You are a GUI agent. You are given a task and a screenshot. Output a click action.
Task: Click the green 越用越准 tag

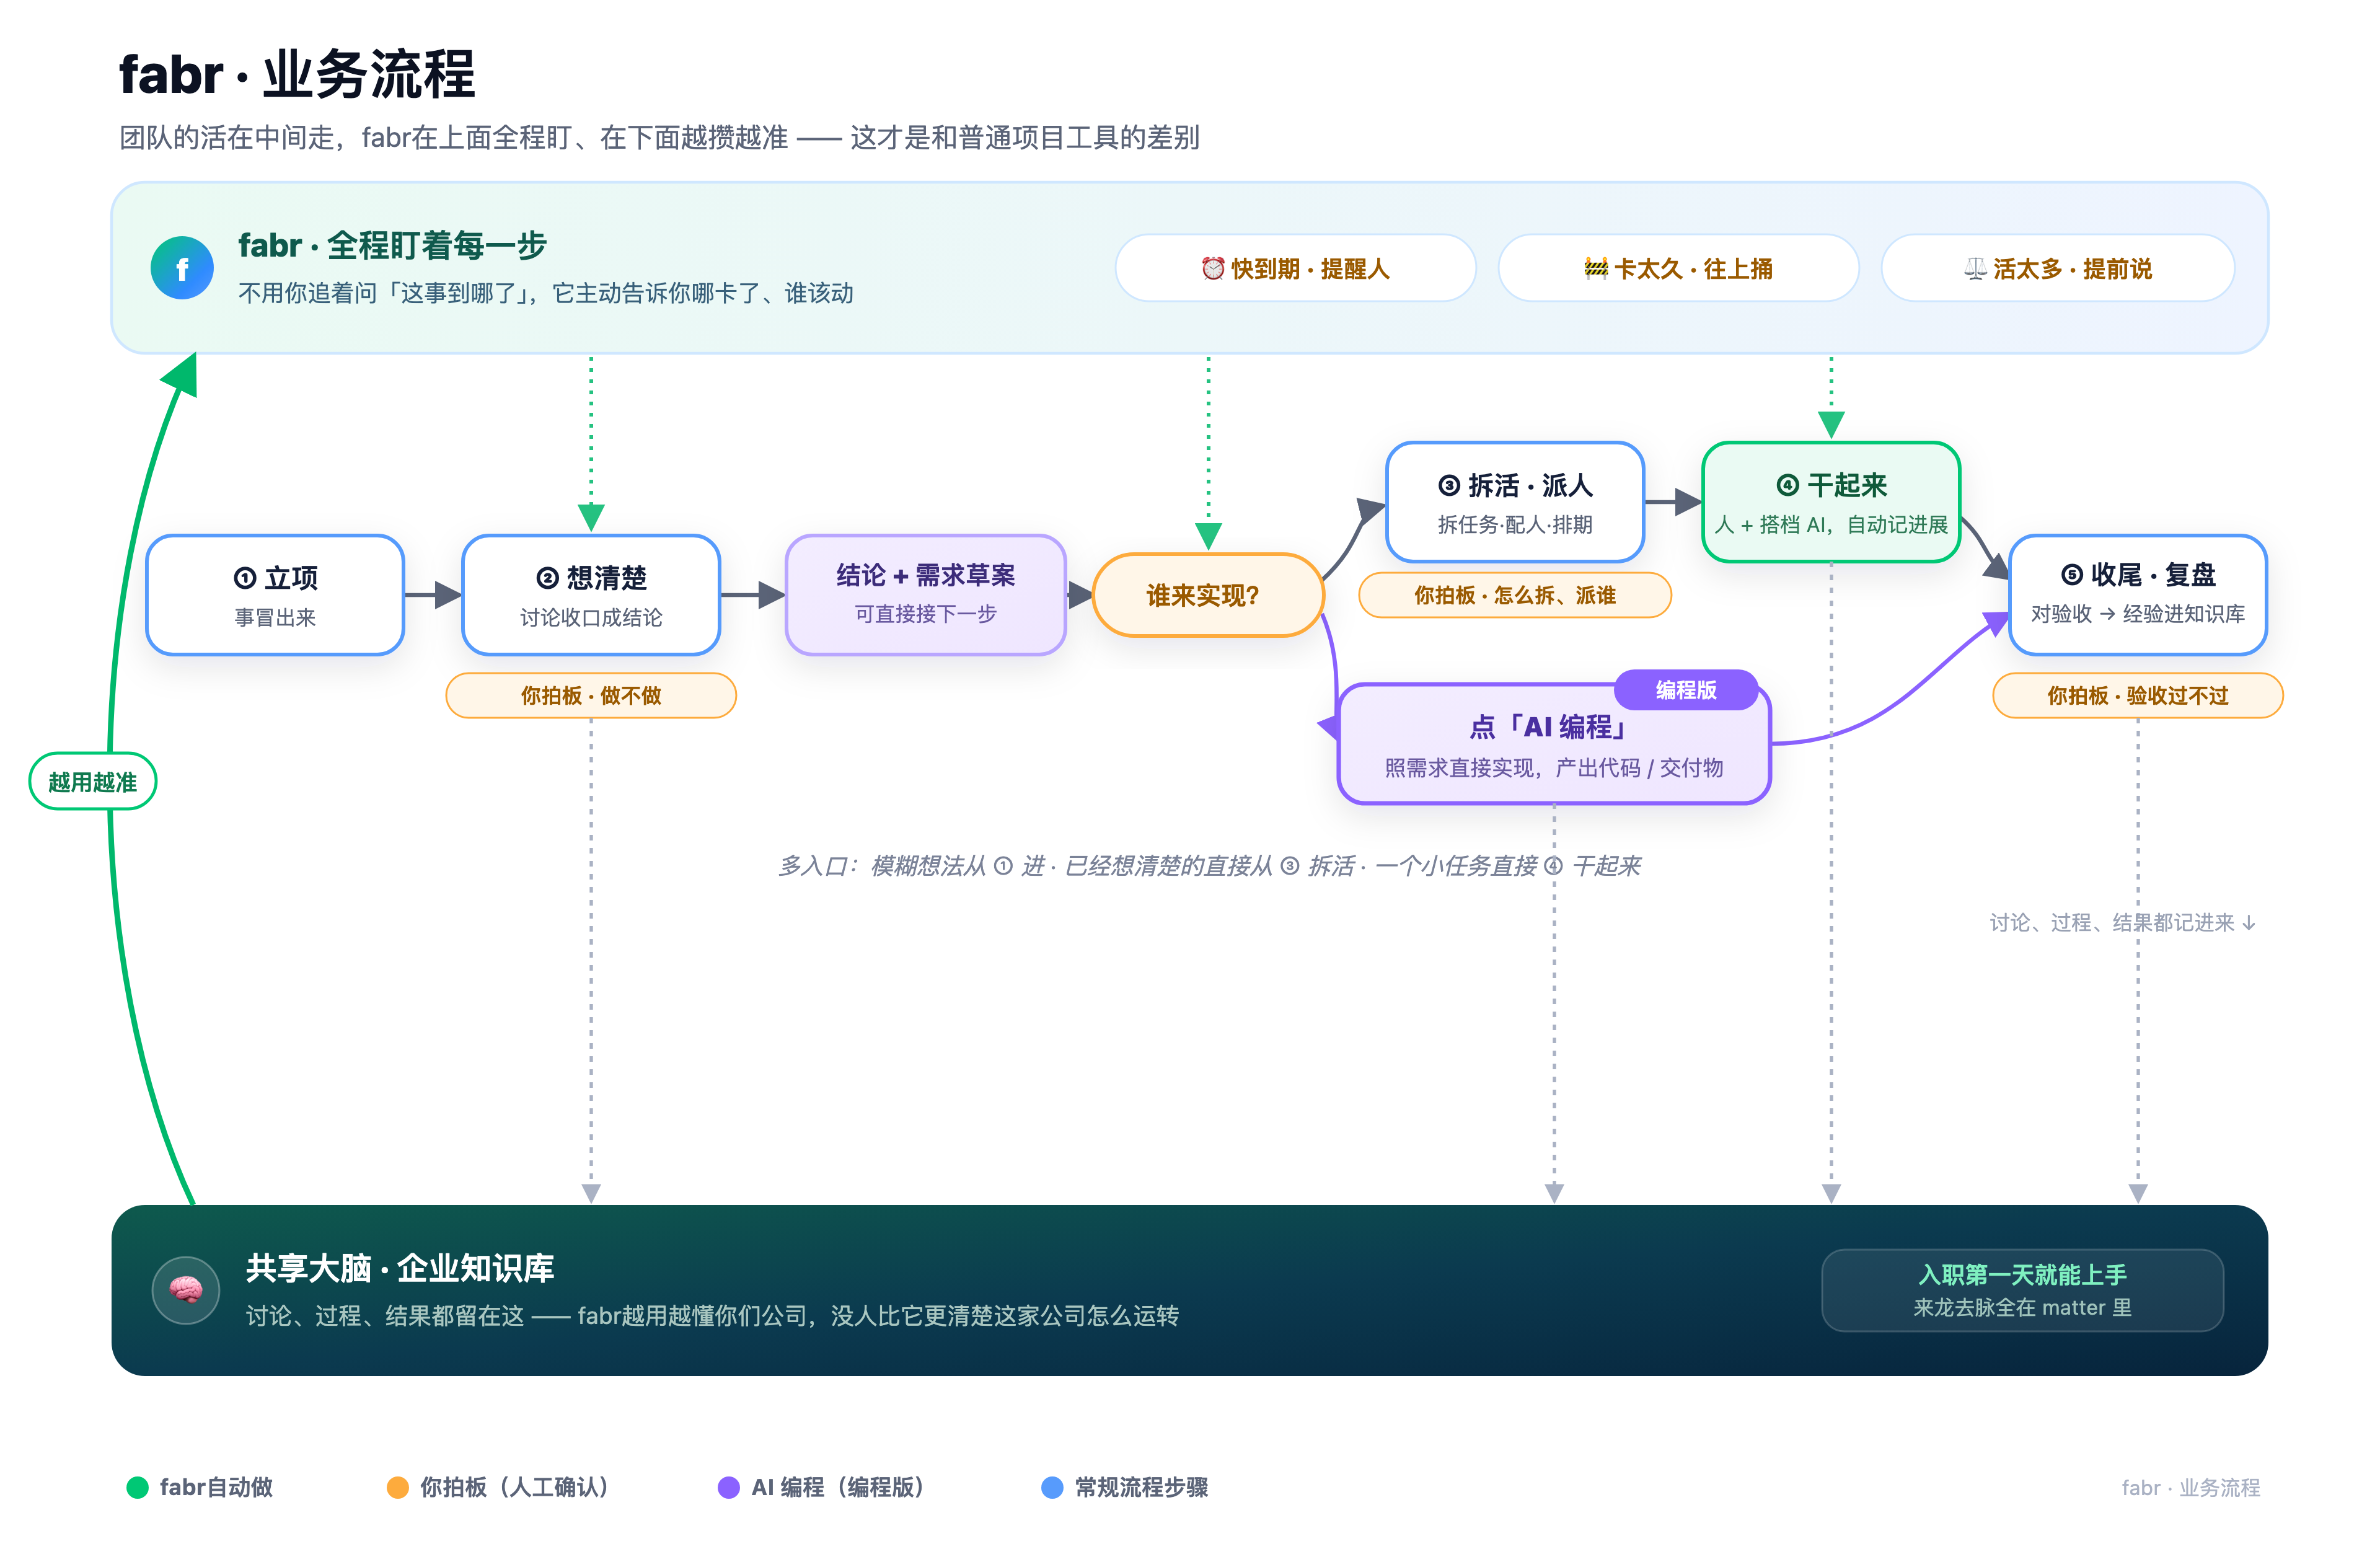(x=93, y=781)
